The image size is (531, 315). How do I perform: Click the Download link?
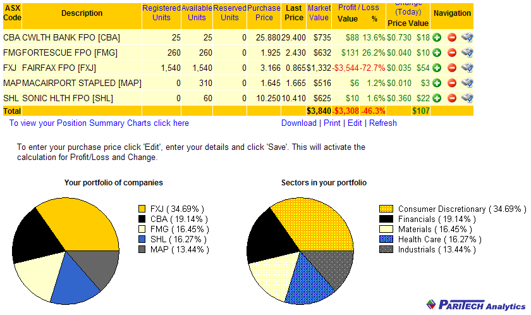click(298, 123)
